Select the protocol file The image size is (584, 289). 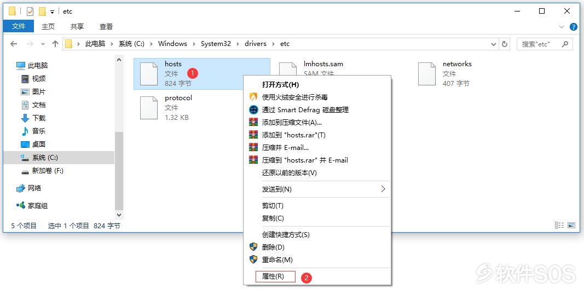tap(166, 108)
